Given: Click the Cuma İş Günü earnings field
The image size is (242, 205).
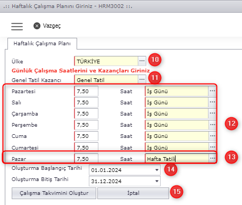Looking at the screenshot, I should click(177, 136).
